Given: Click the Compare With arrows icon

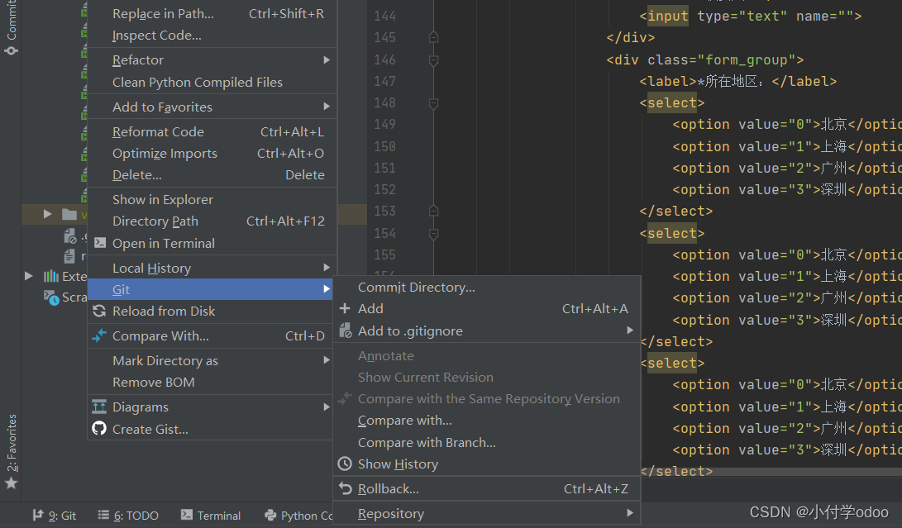Looking at the screenshot, I should (99, 335).
